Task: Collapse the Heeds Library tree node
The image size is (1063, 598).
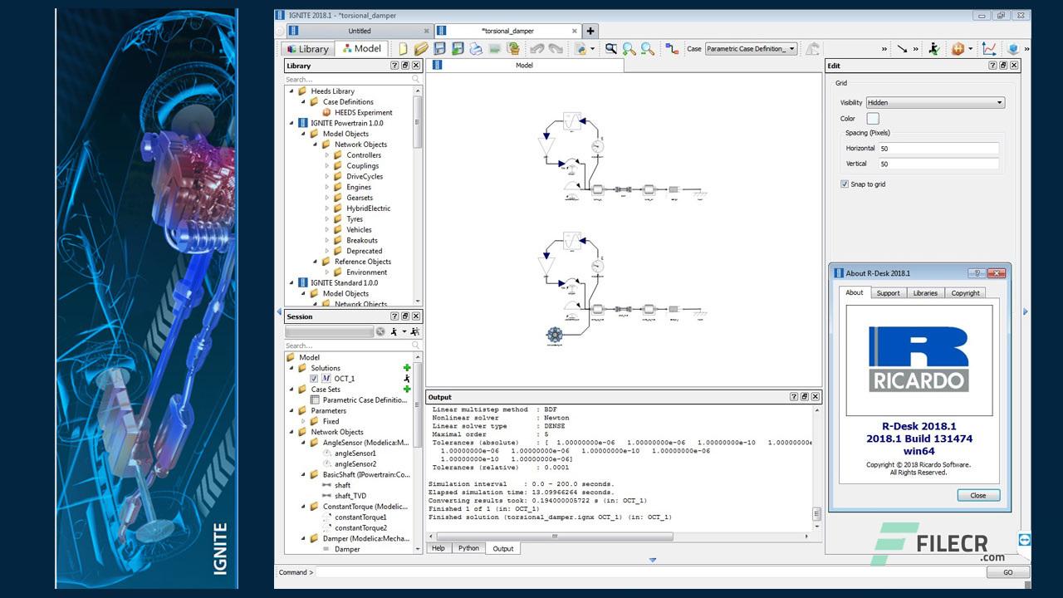Action: coord(291,91)
